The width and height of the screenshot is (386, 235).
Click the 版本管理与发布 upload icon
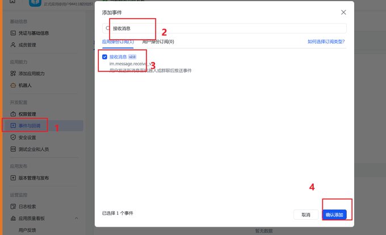tap(13, 178)
